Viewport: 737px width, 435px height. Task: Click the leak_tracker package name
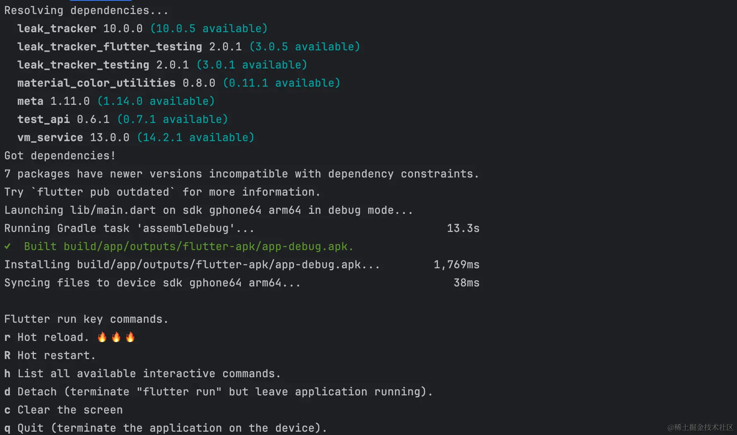coord(57,28)
